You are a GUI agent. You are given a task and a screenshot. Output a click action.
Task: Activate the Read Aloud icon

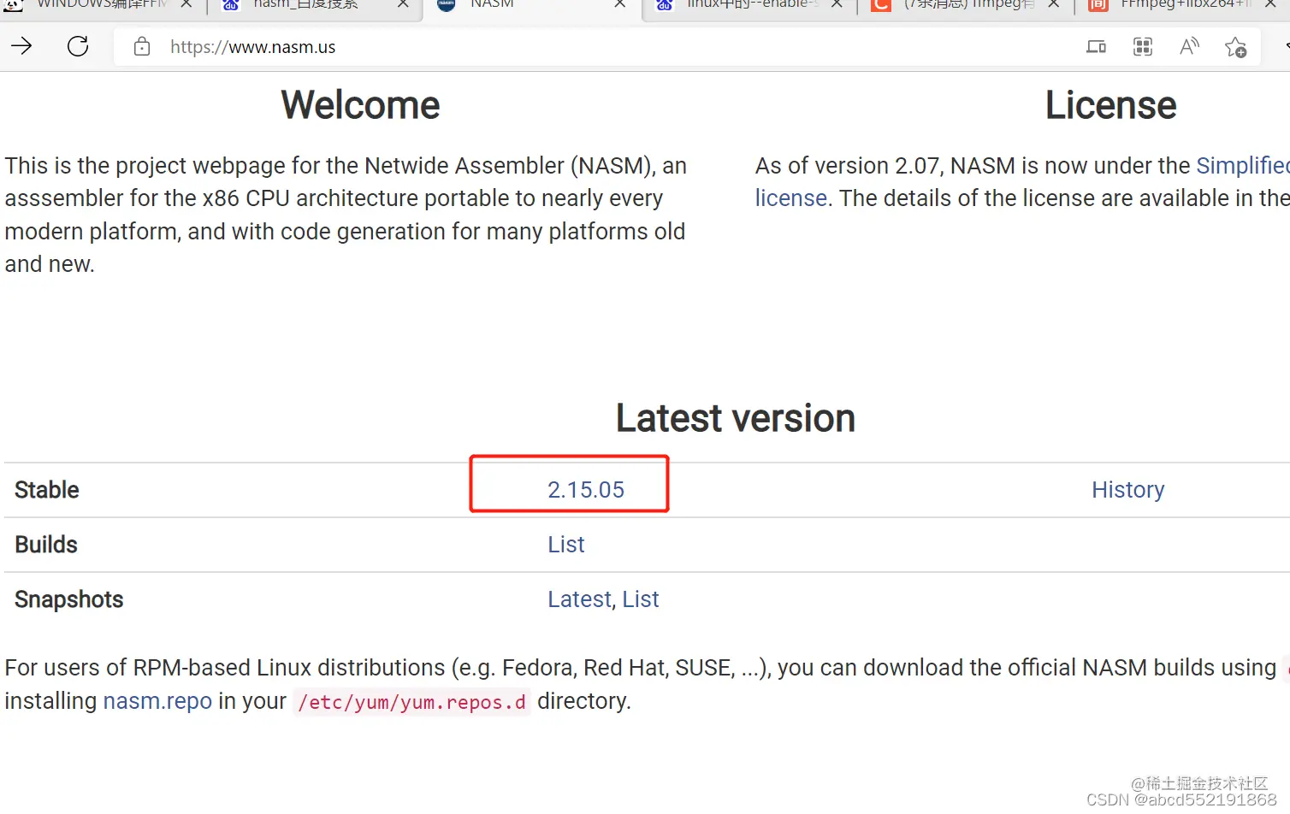1189,47
